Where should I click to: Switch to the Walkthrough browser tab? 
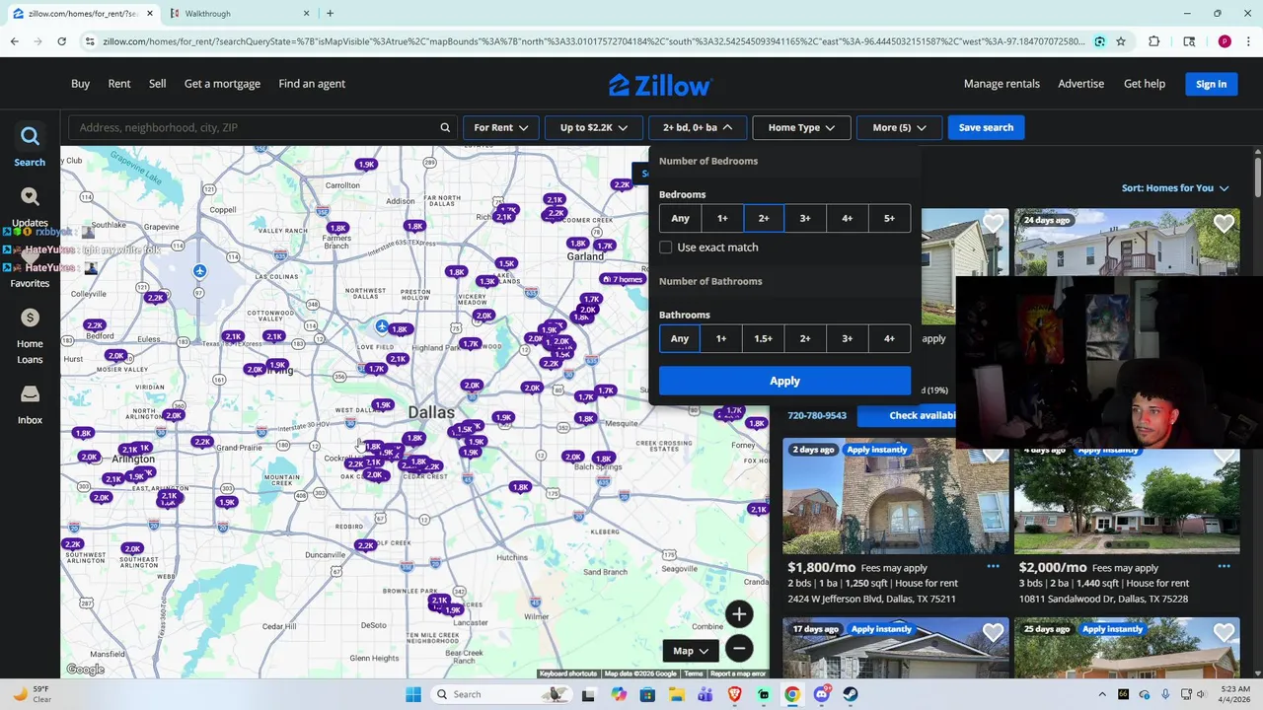238,14
